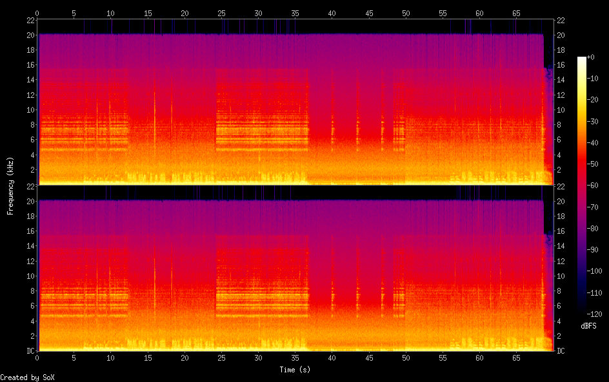Click "65" on the top time axis
This screenshot has height=382, width=609.
coord(516,14)
